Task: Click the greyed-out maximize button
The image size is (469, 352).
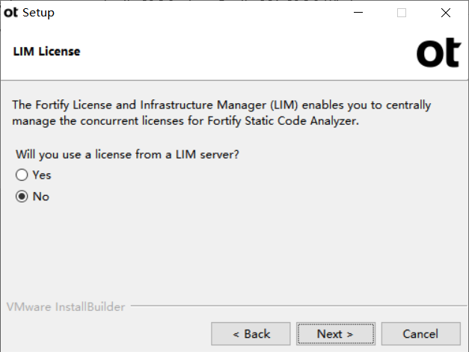Action: coord(402,13)
